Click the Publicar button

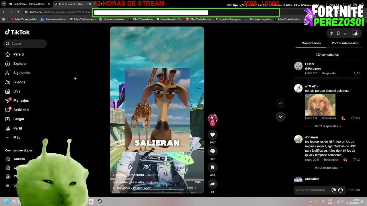[x=354, y=190]
